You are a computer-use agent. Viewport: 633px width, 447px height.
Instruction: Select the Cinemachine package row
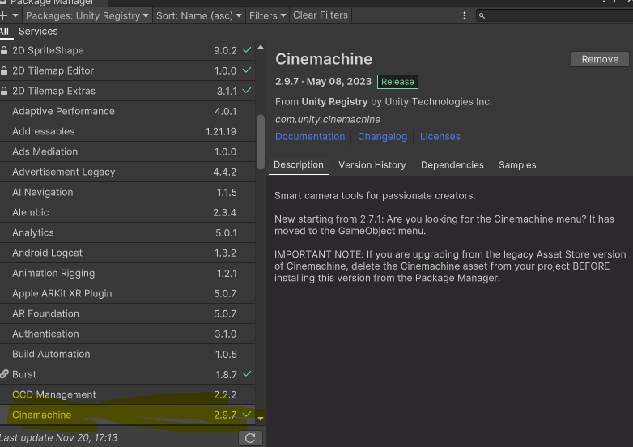(x=128, y=415)
